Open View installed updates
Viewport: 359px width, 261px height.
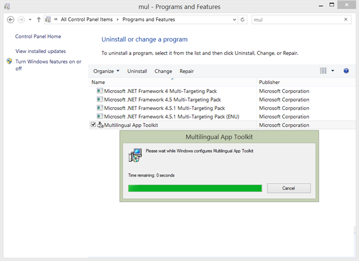[40, 51]
